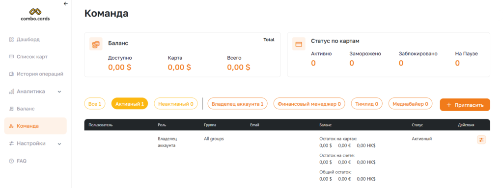Viewport: 503px width, 188px height.
Task: Click the All groups cell
Action: pyautogui.click(x=214, y=139)
